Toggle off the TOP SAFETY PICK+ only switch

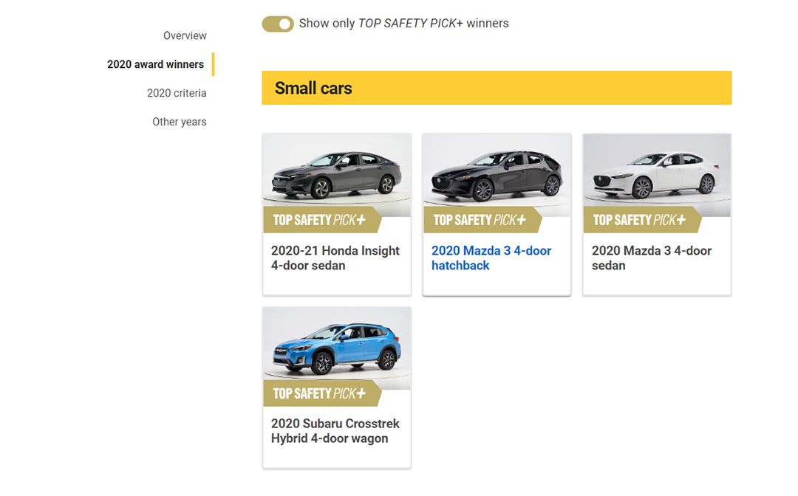(x=278, y=24)
